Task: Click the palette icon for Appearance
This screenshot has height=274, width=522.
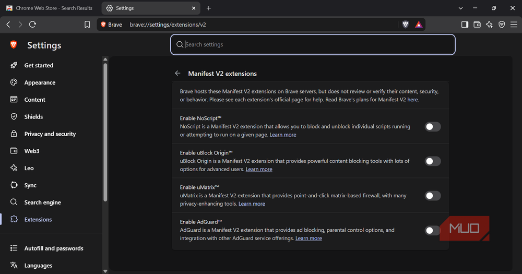Action: point(14,82)
